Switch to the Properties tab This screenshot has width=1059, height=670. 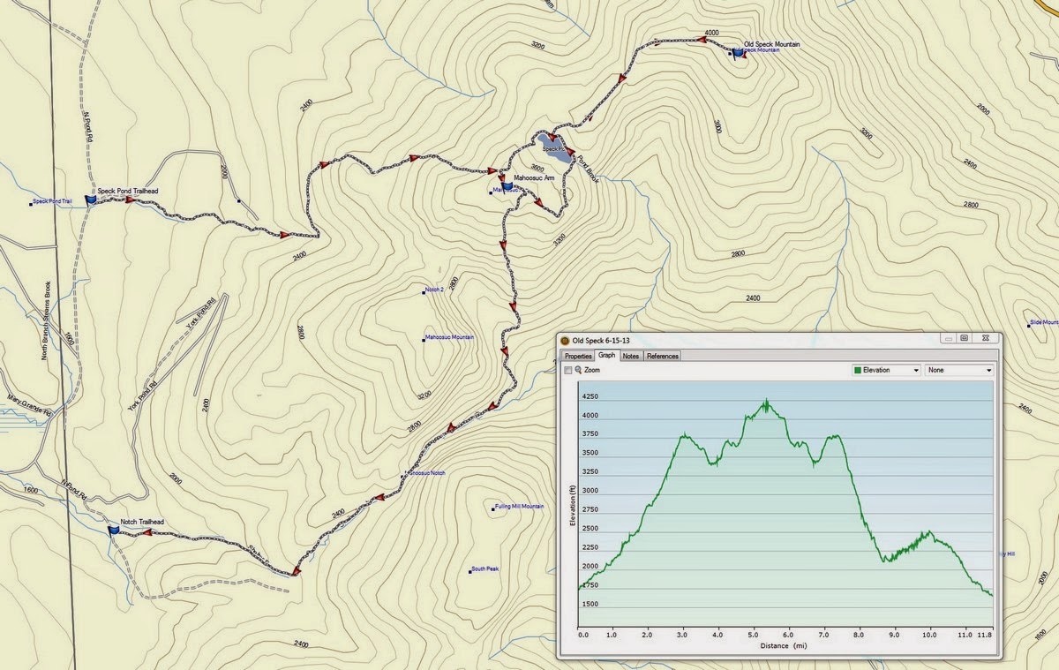(x=578, y=356)
